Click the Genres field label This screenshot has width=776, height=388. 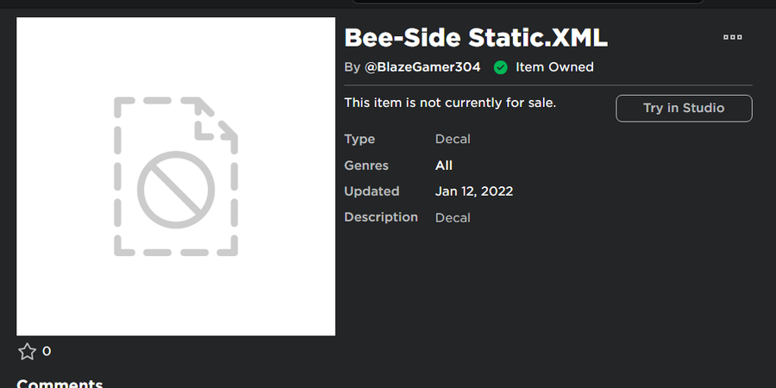point(366,166)
